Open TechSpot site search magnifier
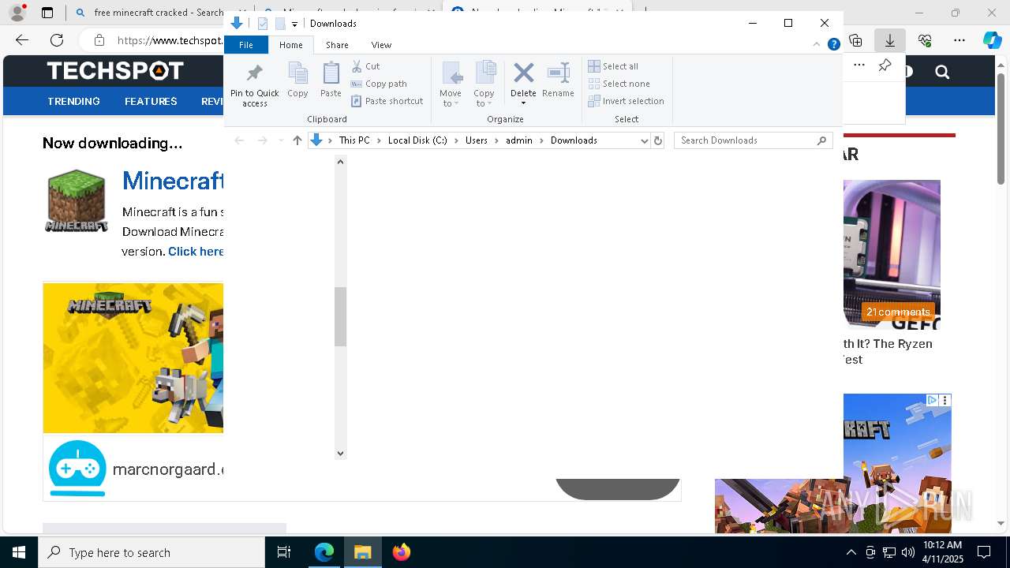 942,72
